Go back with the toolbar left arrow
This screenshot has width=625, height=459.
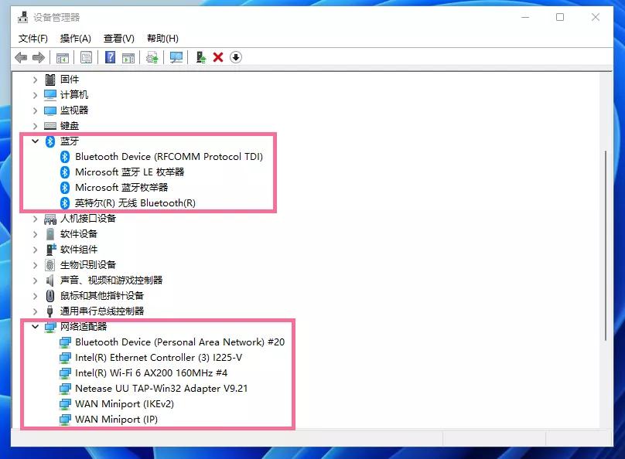21,58
